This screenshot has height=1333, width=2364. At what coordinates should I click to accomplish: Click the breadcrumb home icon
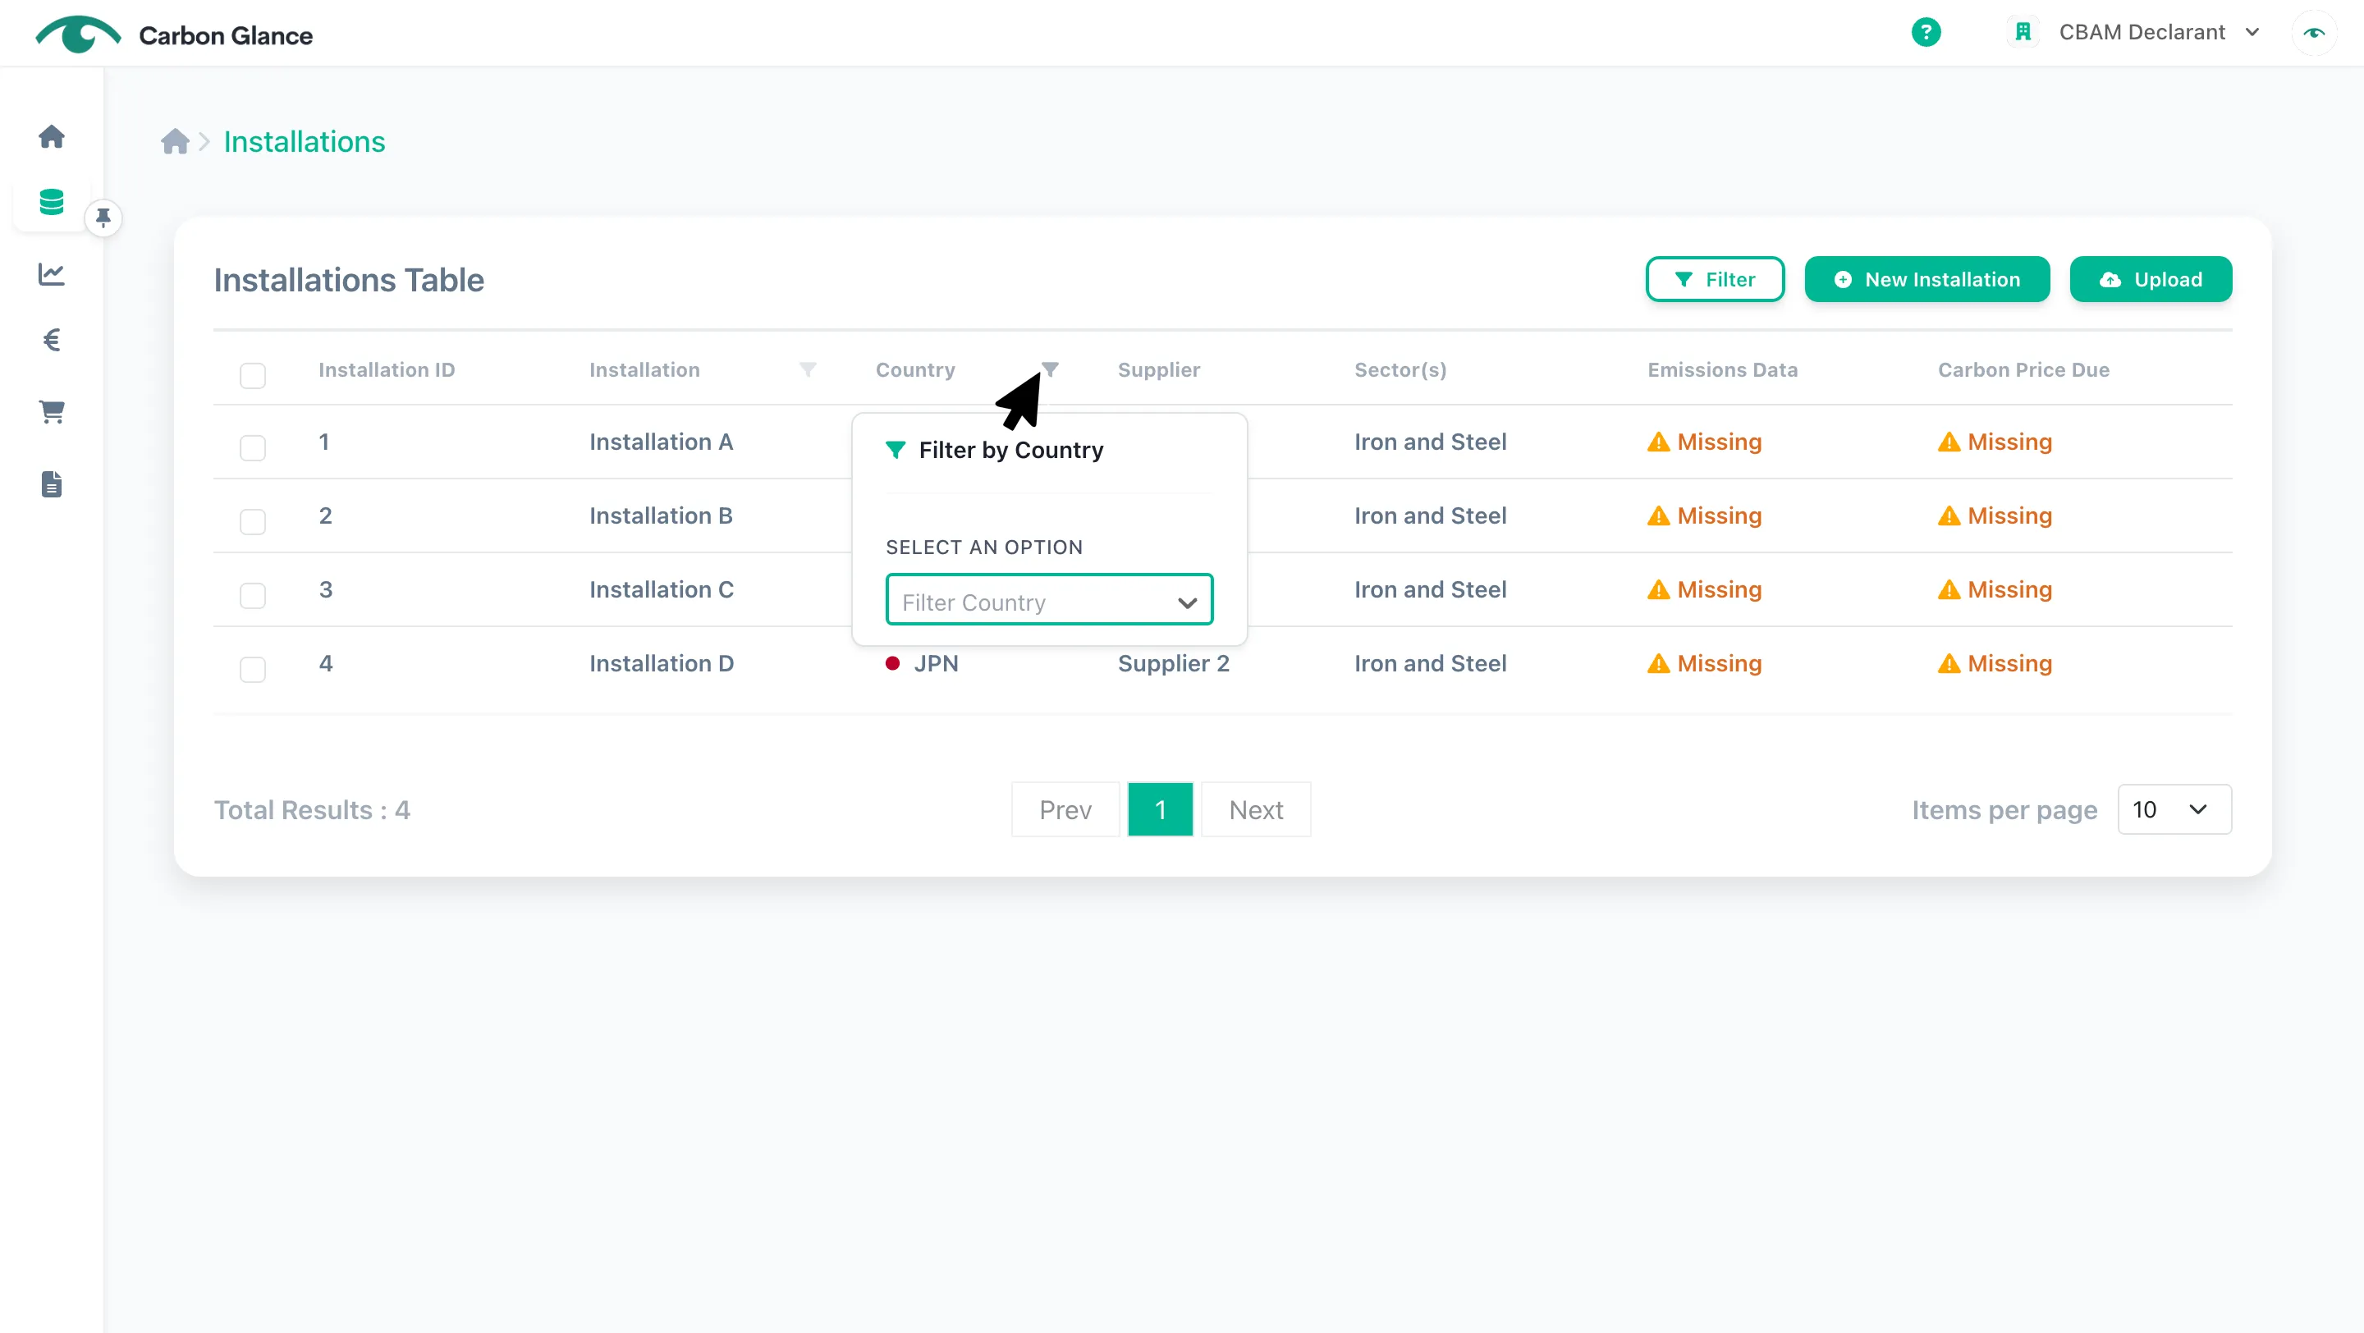click(174, 141)
